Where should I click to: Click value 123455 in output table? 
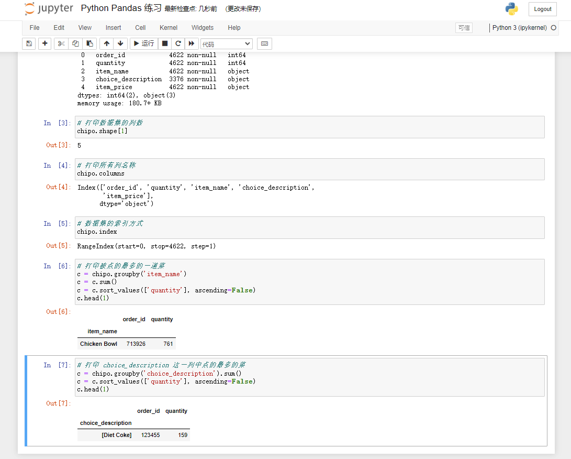pos(150,435)
